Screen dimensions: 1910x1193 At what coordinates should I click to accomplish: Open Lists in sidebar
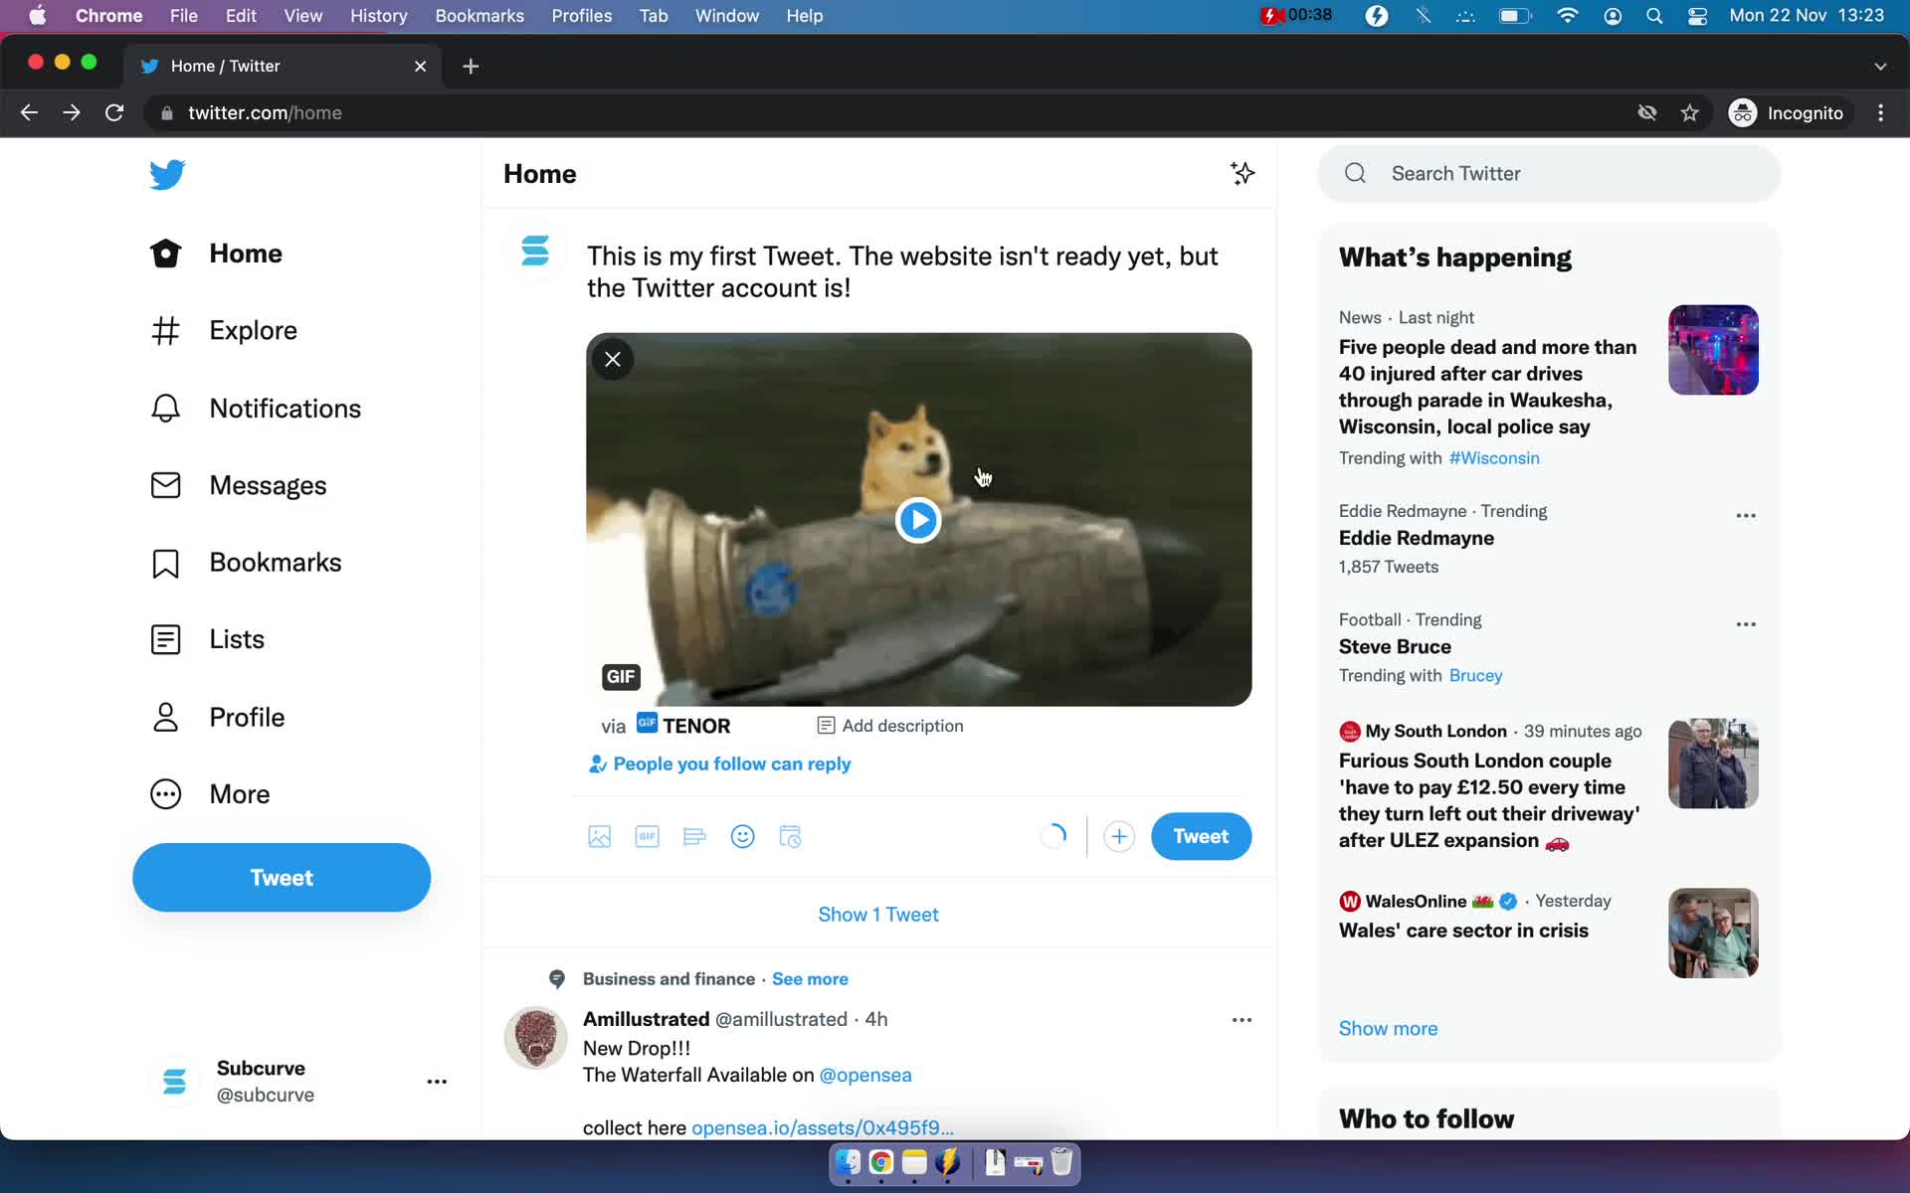207,639
